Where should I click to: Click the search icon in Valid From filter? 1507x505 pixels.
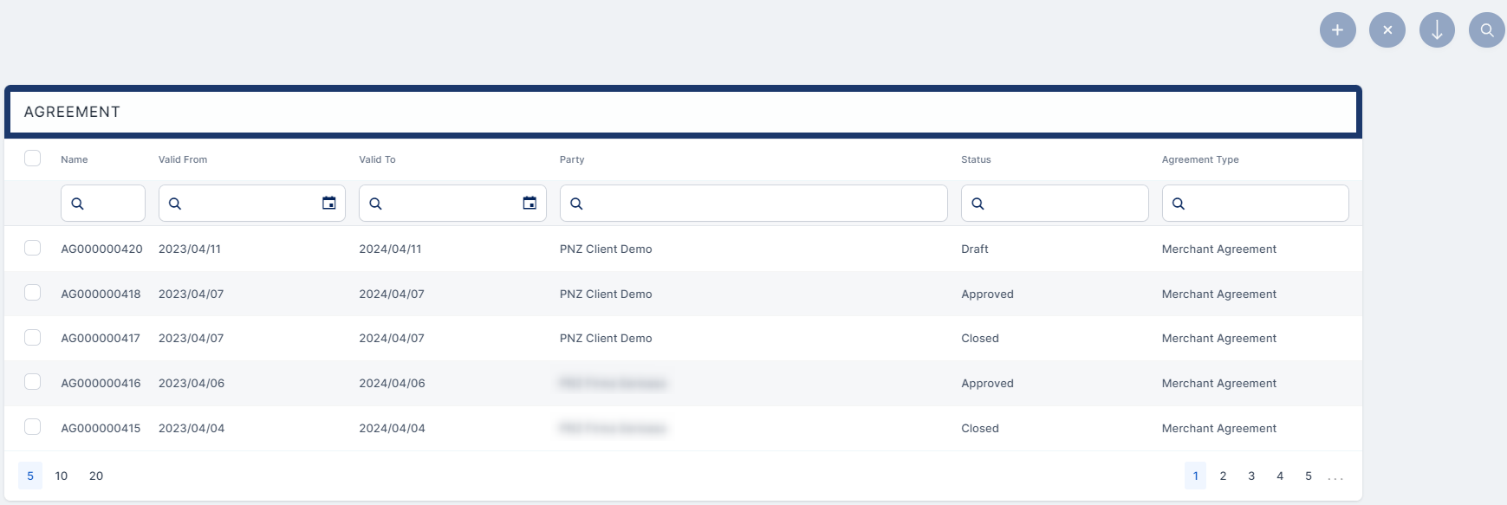click(x=175, y=204)
